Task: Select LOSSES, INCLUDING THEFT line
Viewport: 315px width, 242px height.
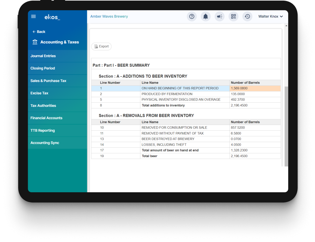Action: coord(164,145)
